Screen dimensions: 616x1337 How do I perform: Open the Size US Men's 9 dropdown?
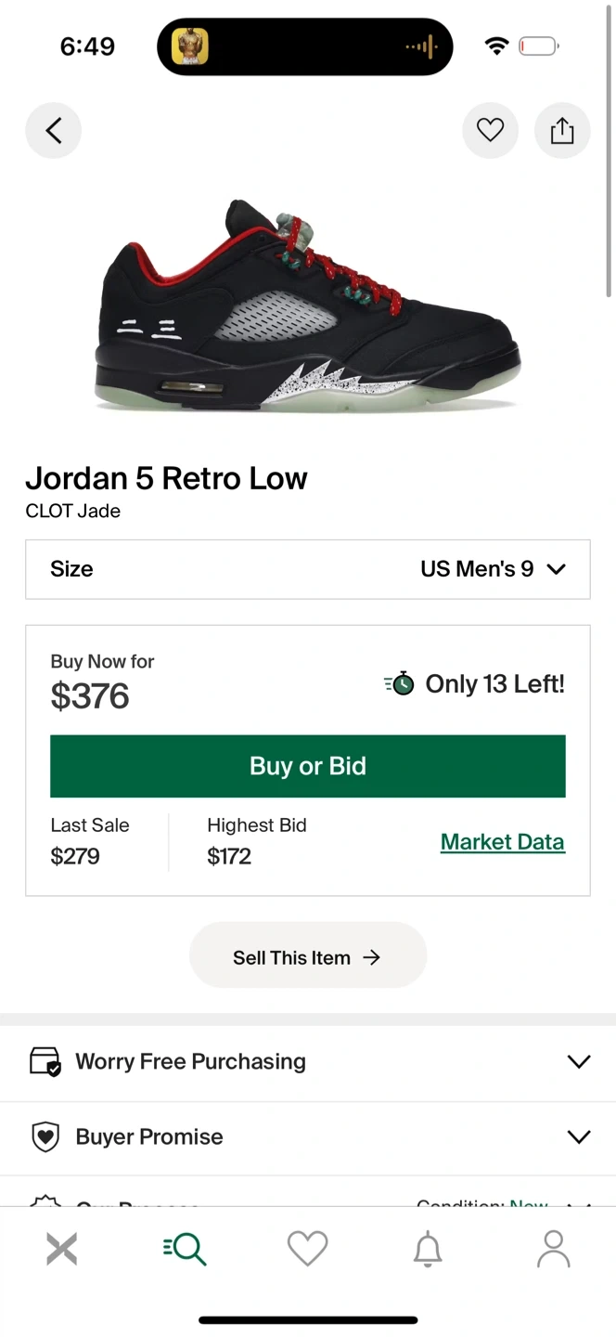(x=308, y=569)
